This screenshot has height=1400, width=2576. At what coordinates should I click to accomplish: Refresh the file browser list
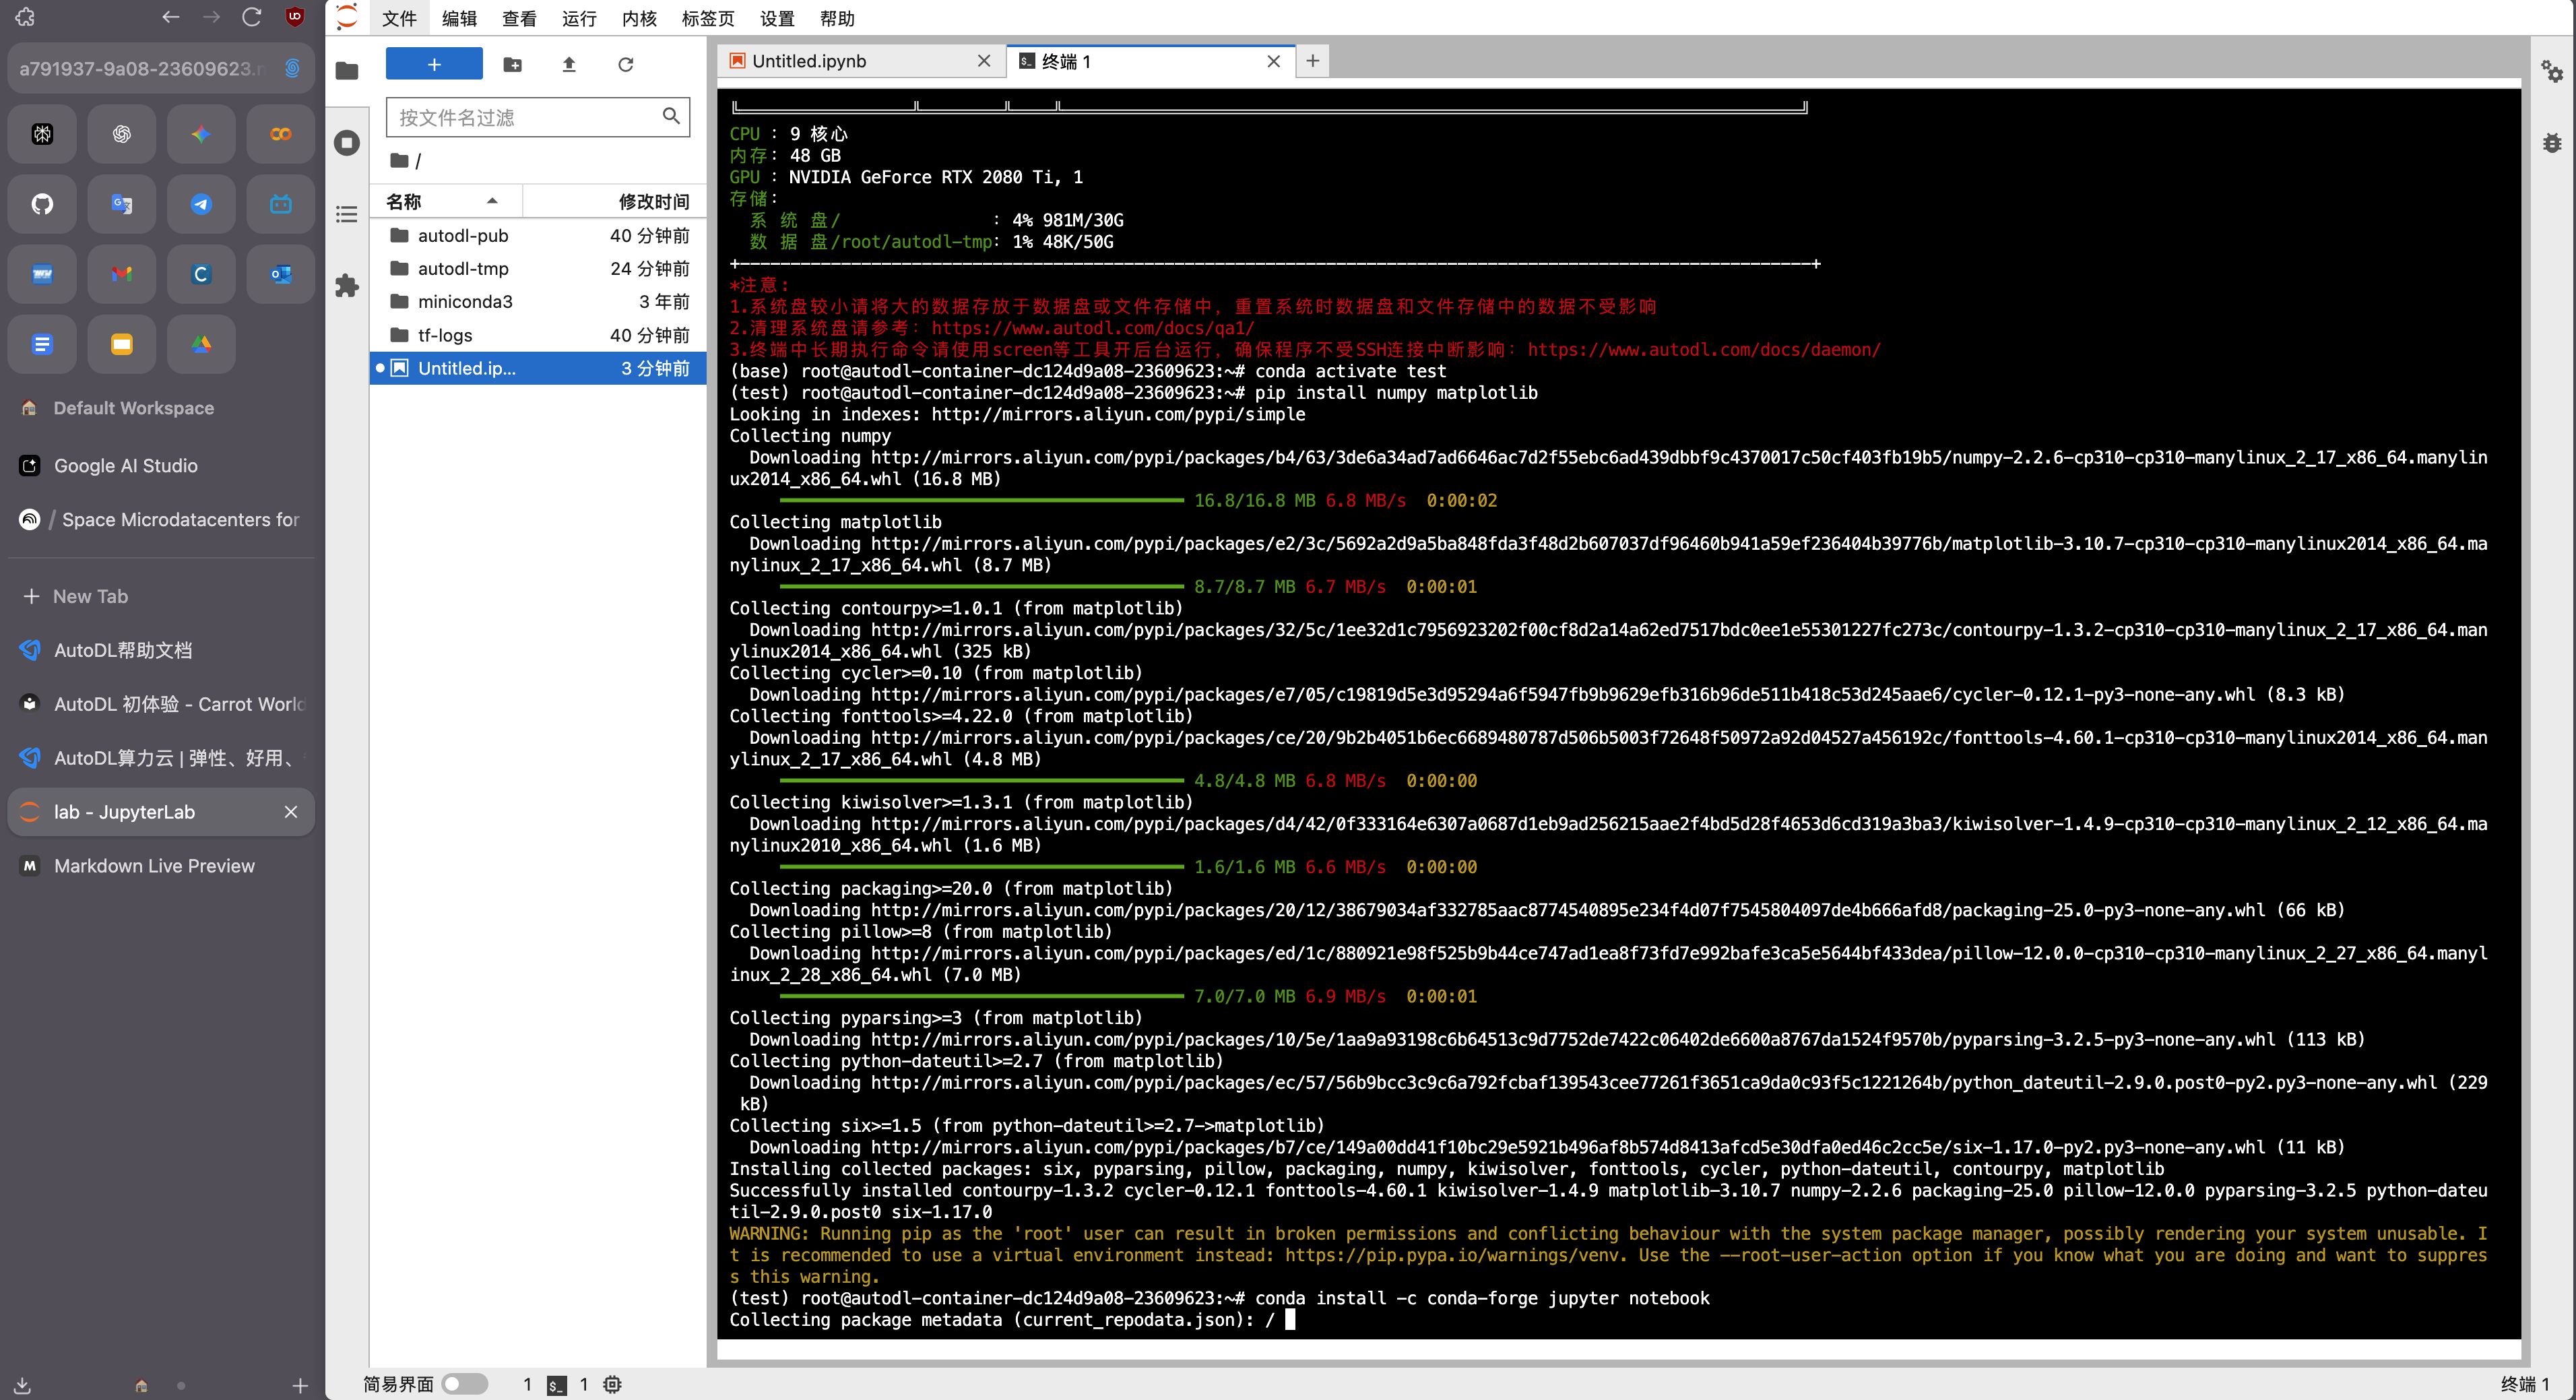click(x=626, y=64)
